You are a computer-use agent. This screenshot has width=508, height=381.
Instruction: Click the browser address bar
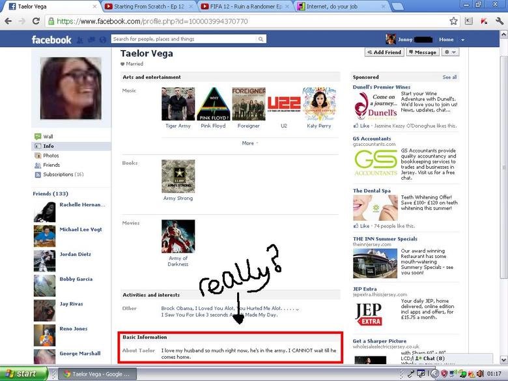point(248,21)
